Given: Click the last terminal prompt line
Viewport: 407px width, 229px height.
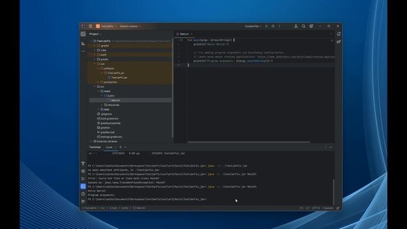Looking at the screenshot, I should [x=147, y=199].
